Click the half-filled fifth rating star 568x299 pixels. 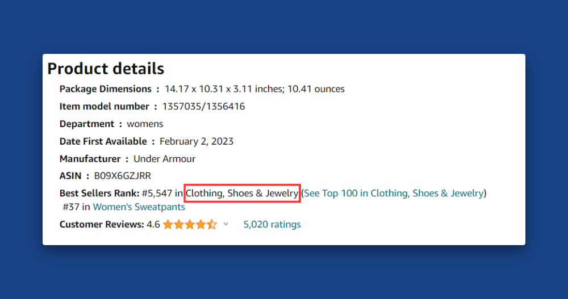point(211,225)
